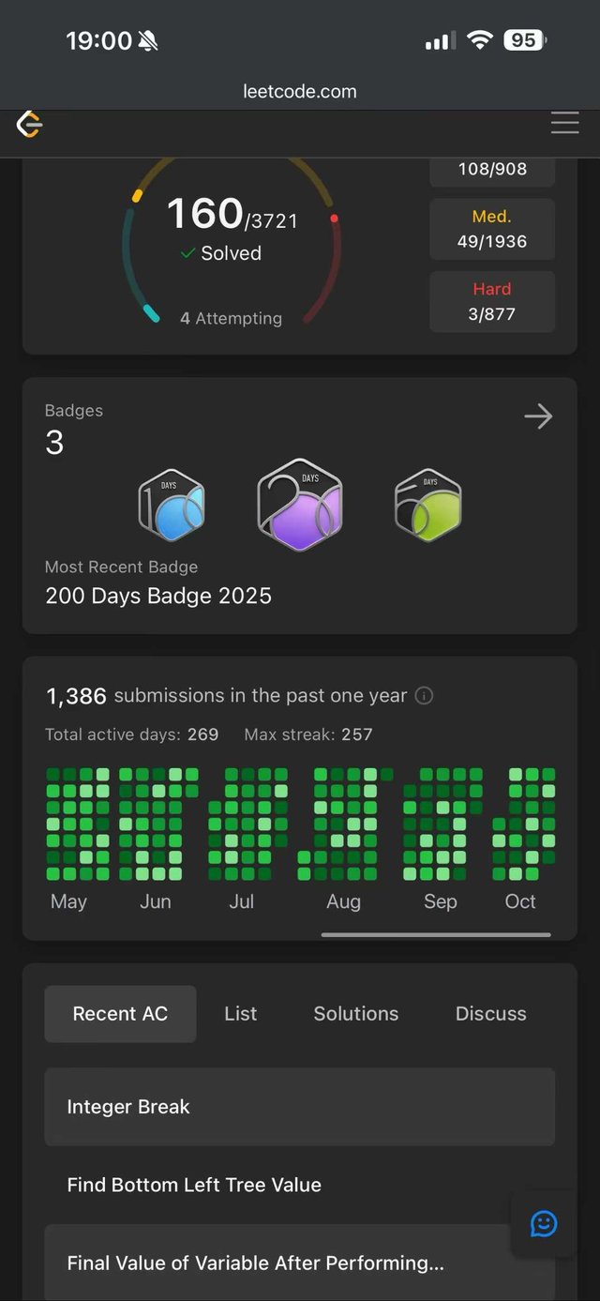Open the hamburger navigation menu
The height and width of the screenshot is (1301, 600).
564,123
